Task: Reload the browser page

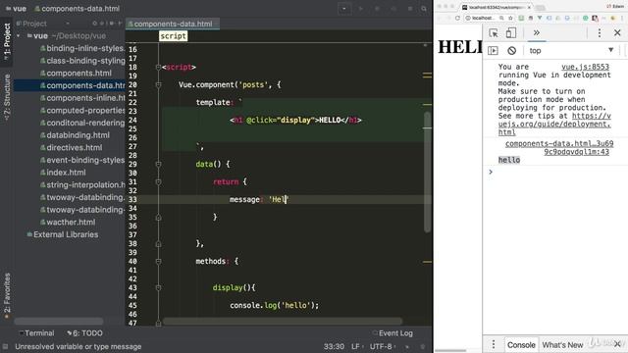Action: [457, 18]
